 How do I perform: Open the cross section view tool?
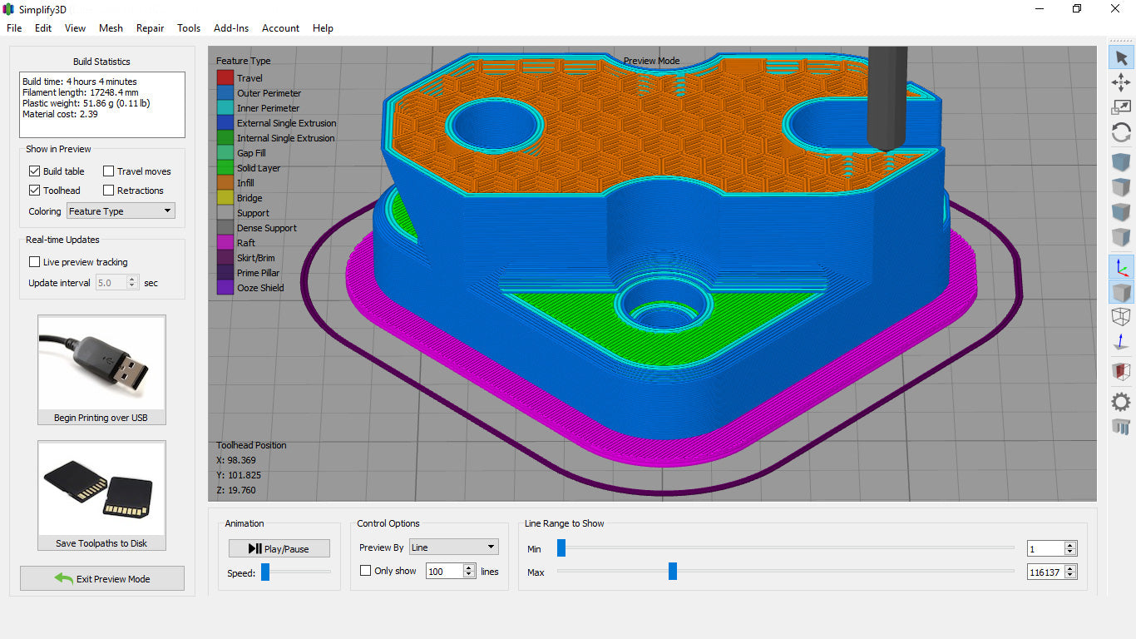(1121, 372)
